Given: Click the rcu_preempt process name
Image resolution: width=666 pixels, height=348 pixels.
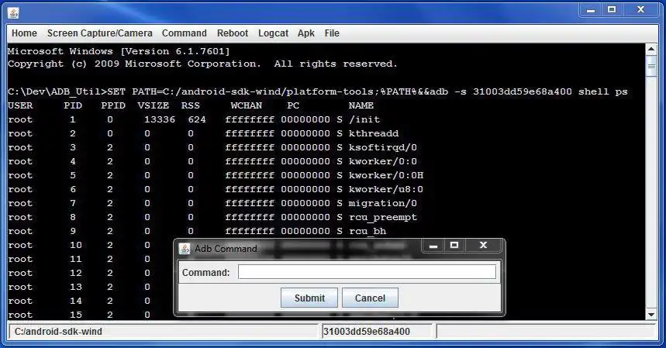Looking at the screenshot, I should 383,218.
